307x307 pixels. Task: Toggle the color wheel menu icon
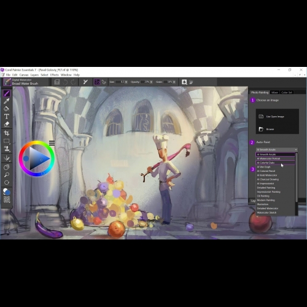52,143
